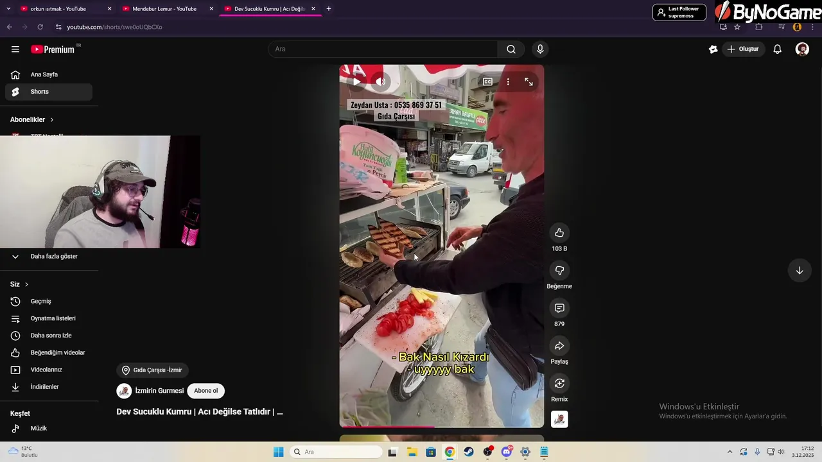
Task: Install the app via address bar icon
Action: tap(723, 27)
